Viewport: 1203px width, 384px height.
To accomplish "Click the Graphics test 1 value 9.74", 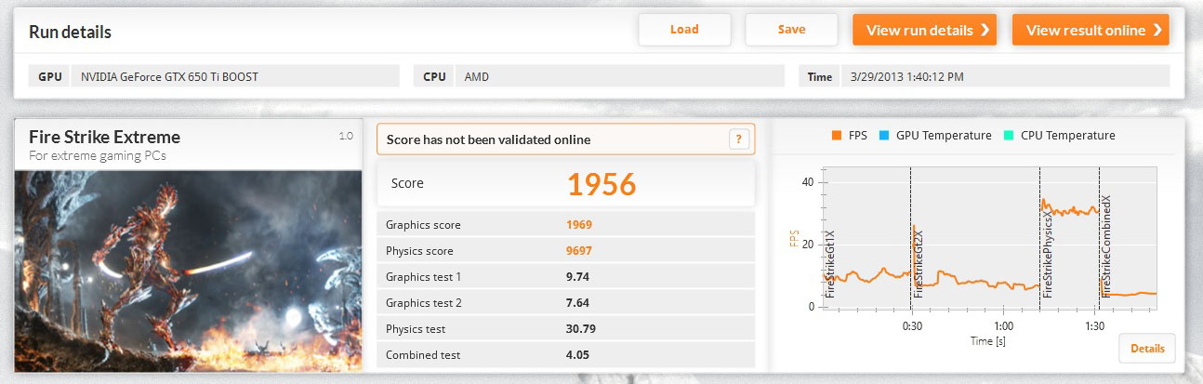I will [578, 277].
